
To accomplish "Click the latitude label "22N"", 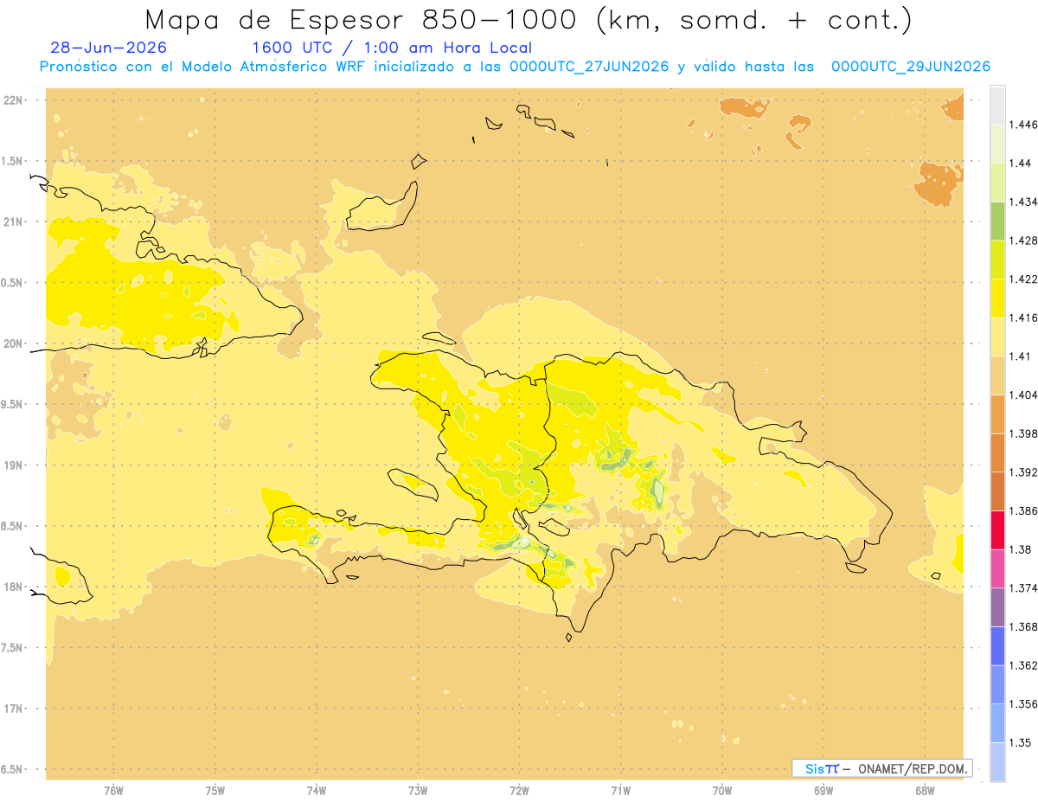I will [x=13, y=99].
